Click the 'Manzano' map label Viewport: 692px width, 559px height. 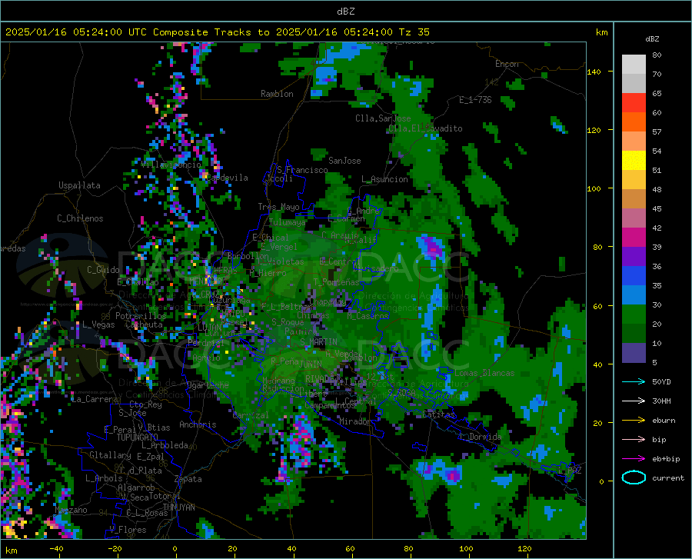pyautogui.click(x=71, y=510)
